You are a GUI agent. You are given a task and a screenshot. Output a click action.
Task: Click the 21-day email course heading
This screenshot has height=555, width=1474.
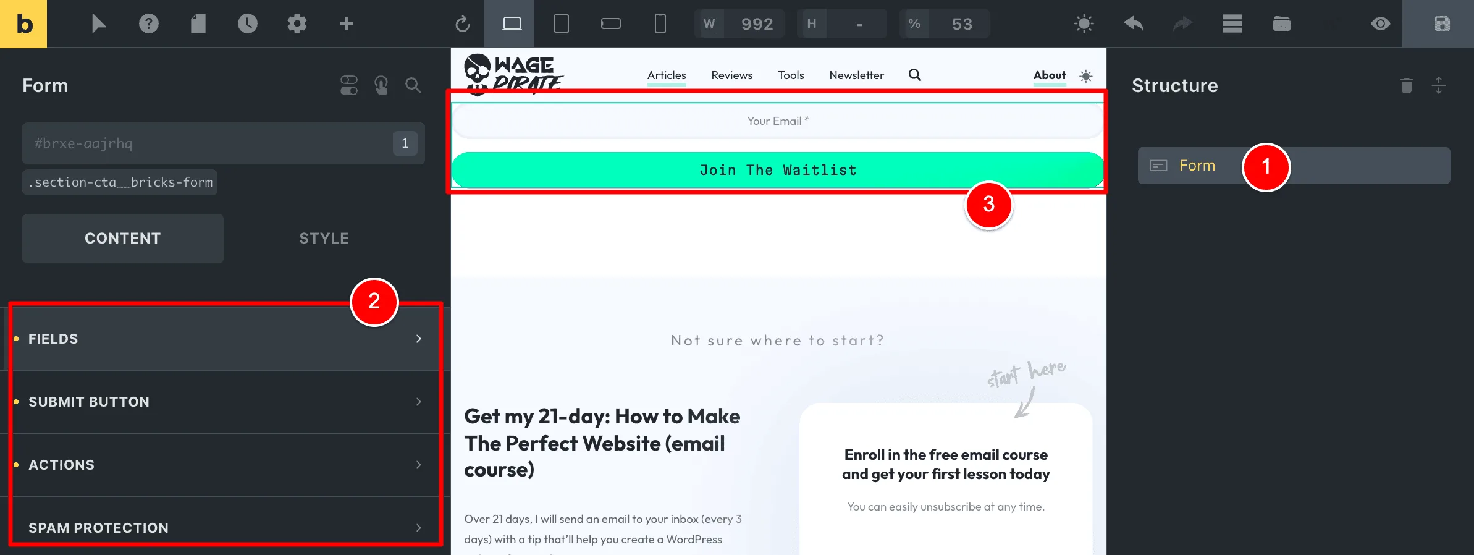pyautogui.click(x=602, y=443)
